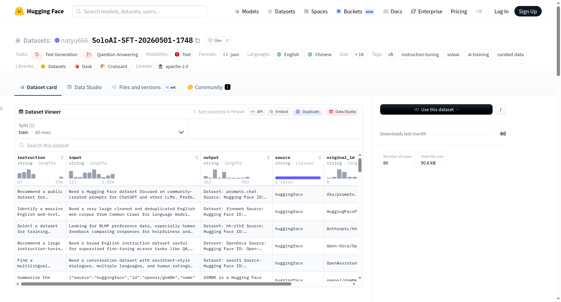Click the Auto-converted link
The height and width of the screenshot is (302, 561).
coord(212,112)
